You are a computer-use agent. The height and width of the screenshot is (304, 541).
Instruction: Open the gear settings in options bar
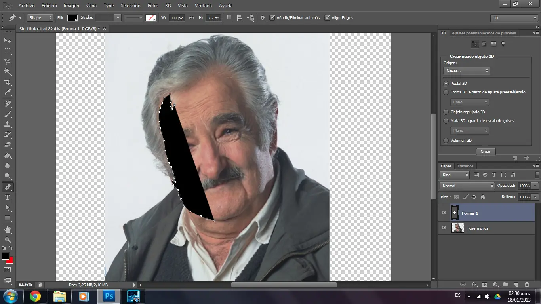point(263,18)
